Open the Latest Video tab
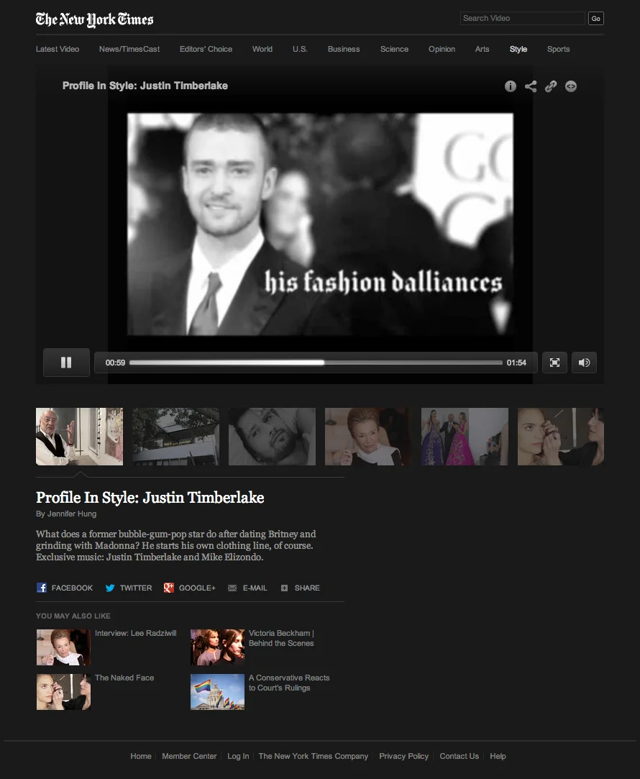Image resolution: width=640 pixels, height=779 pixels. click(x=58, y=49)
